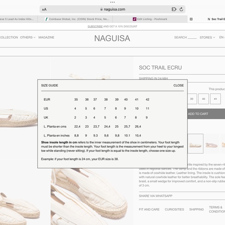The width and height of the screenshot is (225, 225).
Task: Close the size guide popup
Action: (178, 85)
